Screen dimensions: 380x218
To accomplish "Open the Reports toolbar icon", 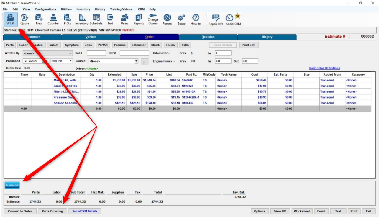I will [x=139, y=19].
